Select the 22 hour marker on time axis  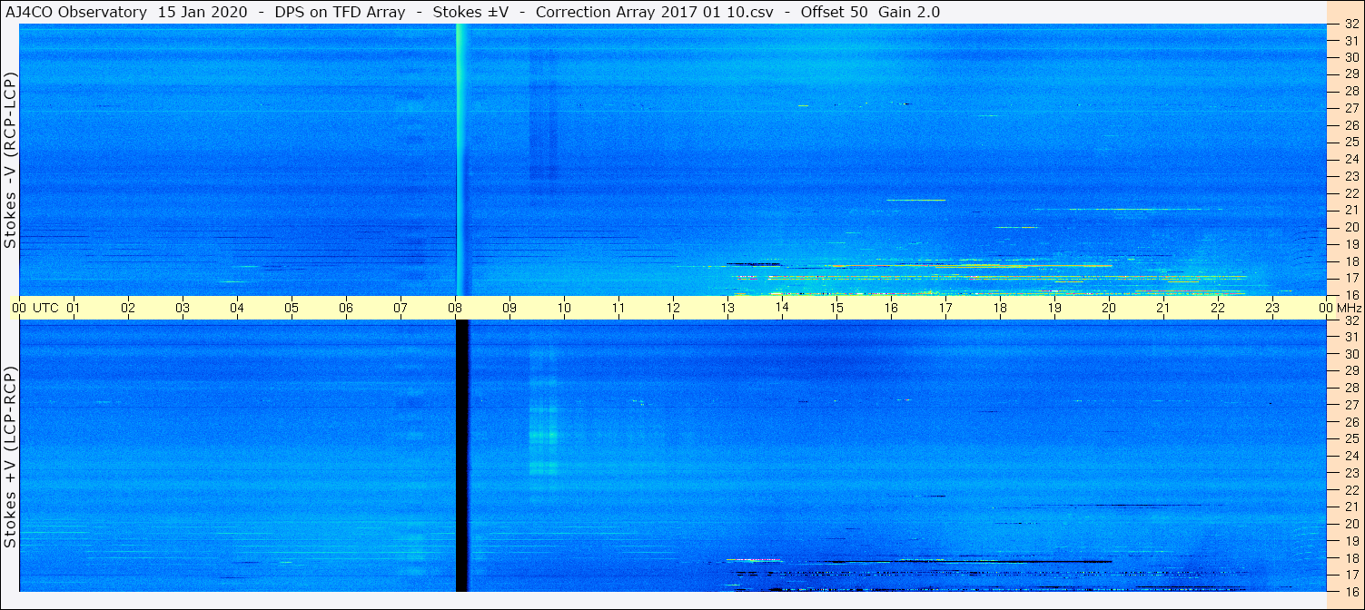[1218, 308]
